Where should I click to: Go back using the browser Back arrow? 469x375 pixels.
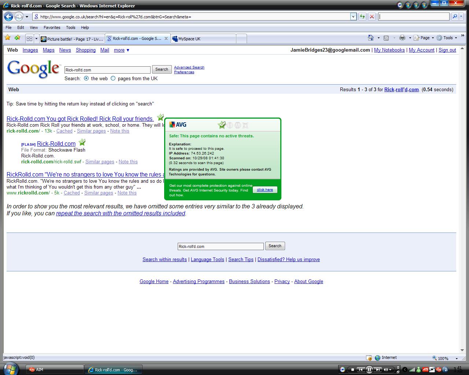[9, 16]
